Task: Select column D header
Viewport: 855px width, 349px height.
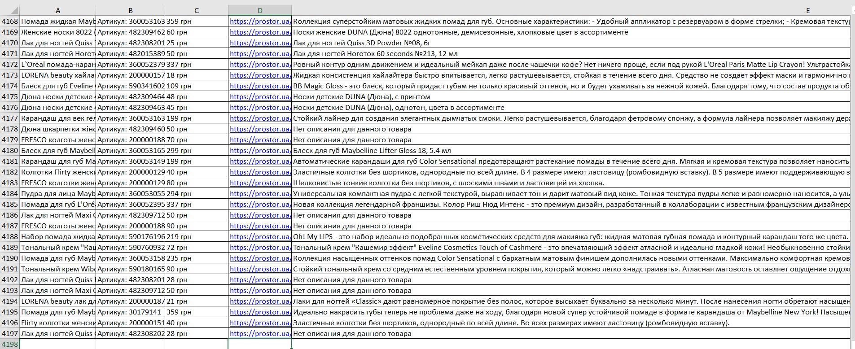Action: [260, 10]
